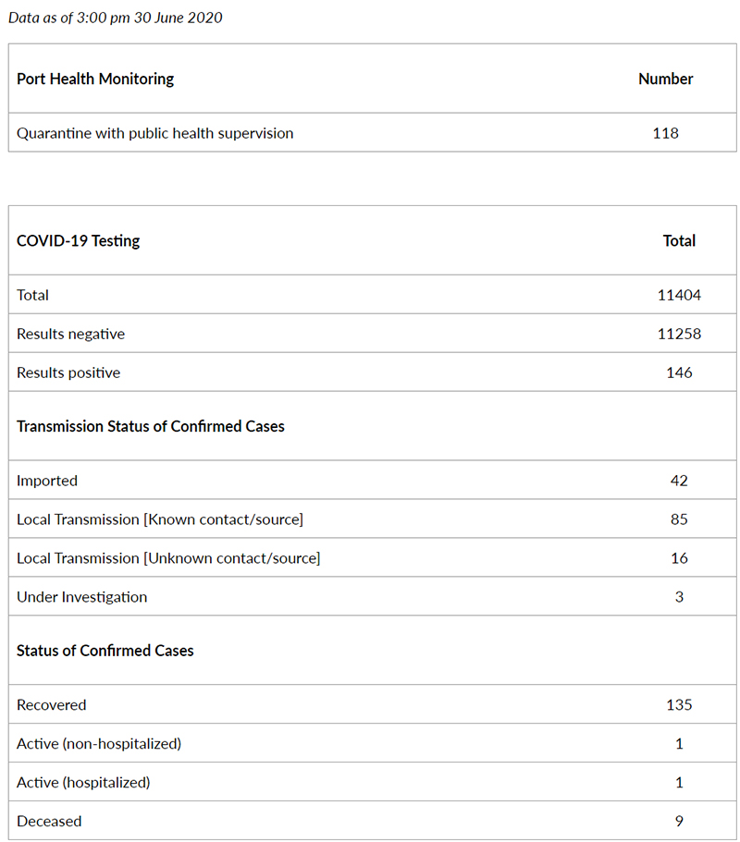740x842 pixels.
Task: Click the 'Status of Confirmed Cases' heading
Action: [x=105, y=651]
